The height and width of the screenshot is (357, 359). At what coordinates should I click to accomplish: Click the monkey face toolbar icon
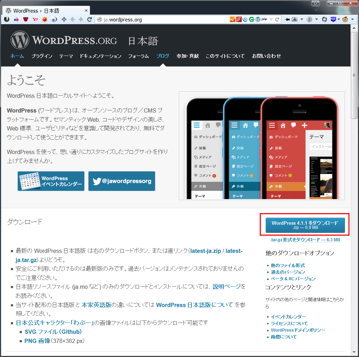point(345,19)
